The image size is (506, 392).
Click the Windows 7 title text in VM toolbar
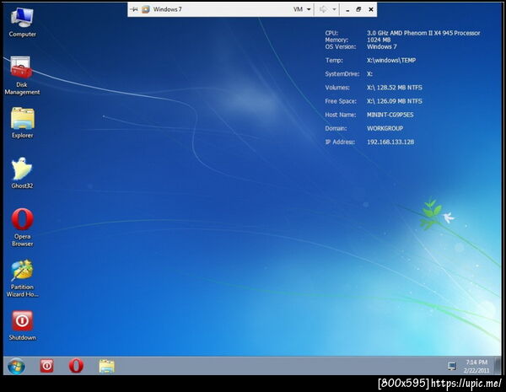[168, 9]
